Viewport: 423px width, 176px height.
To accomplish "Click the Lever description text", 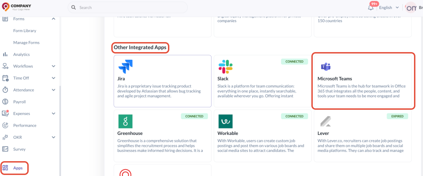I will (360, 146).
